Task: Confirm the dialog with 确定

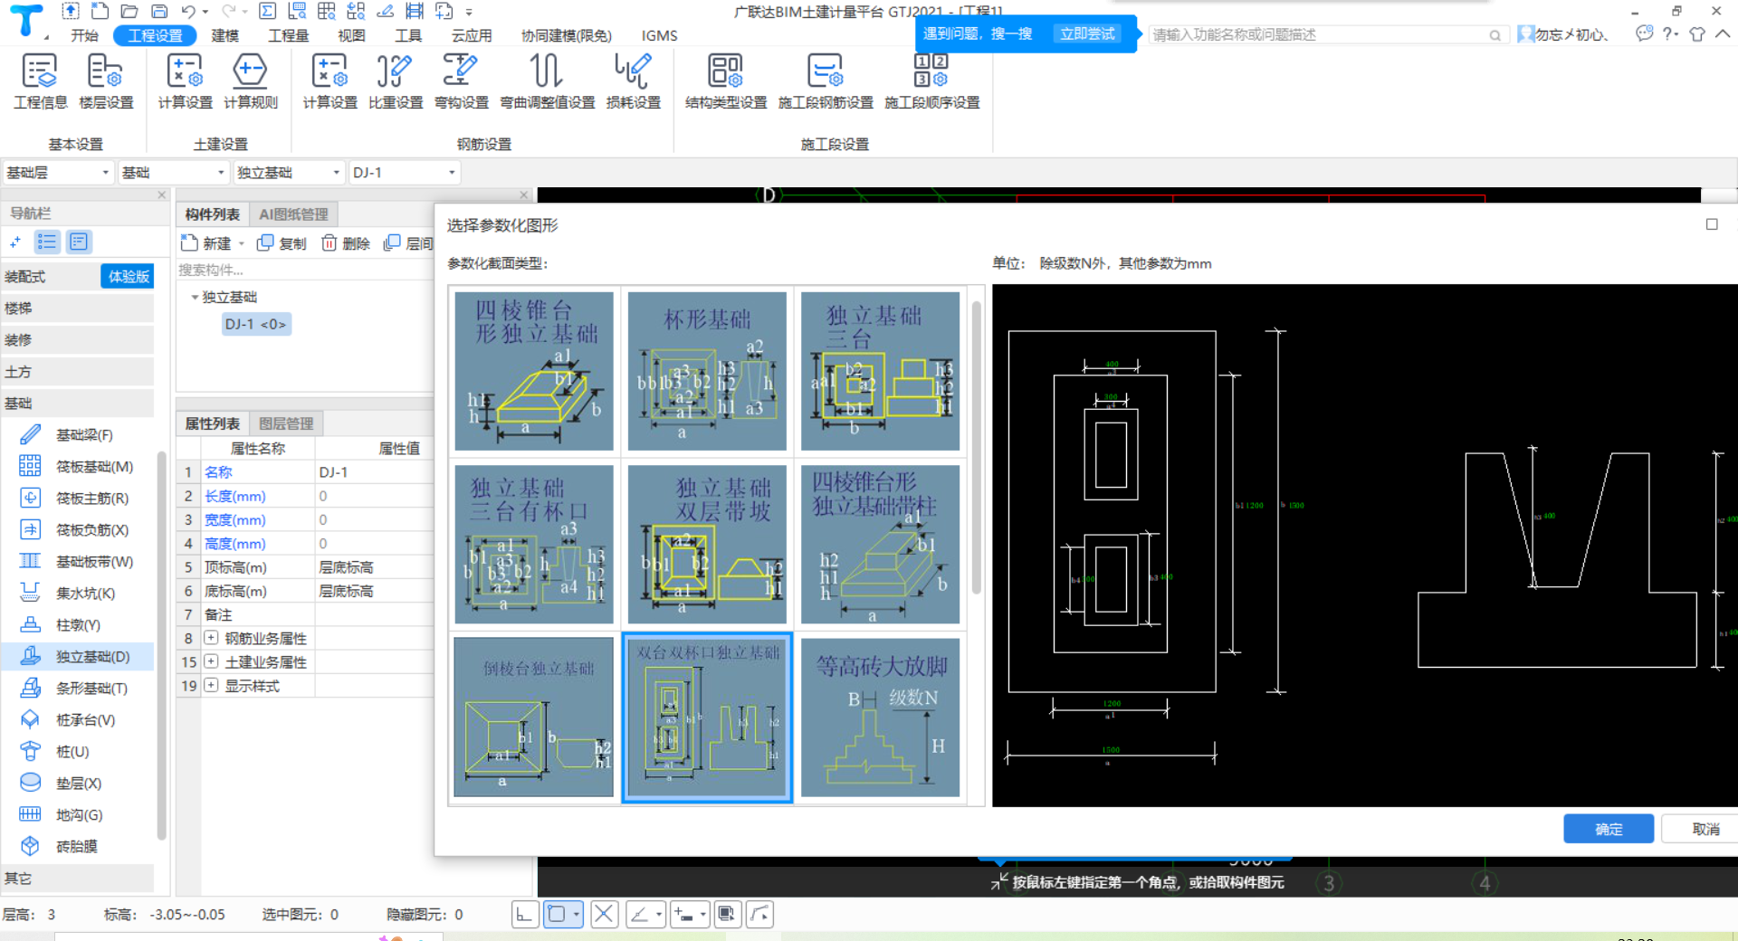Action: pyautogui.click(x=1609, y=829)
